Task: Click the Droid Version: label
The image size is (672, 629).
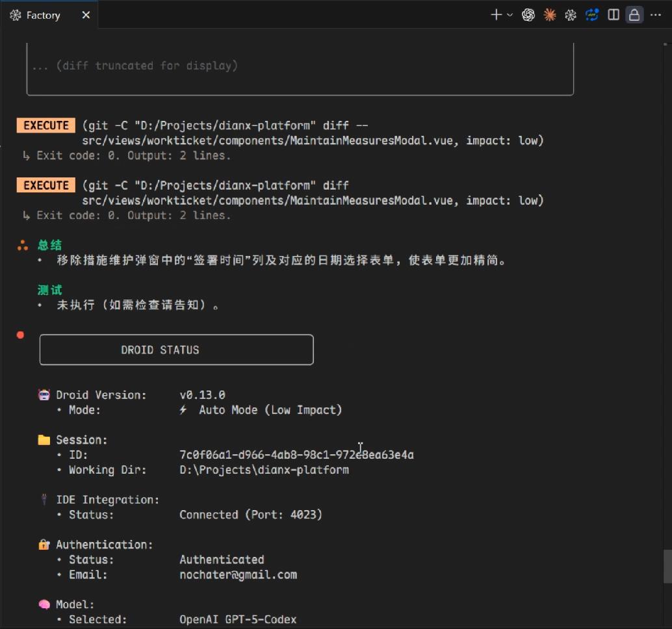Action: pos(101,394)
